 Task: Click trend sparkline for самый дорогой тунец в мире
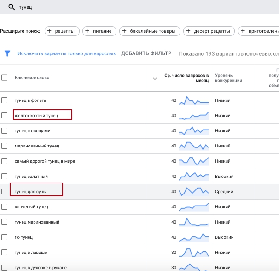click(x=194, y=161)
